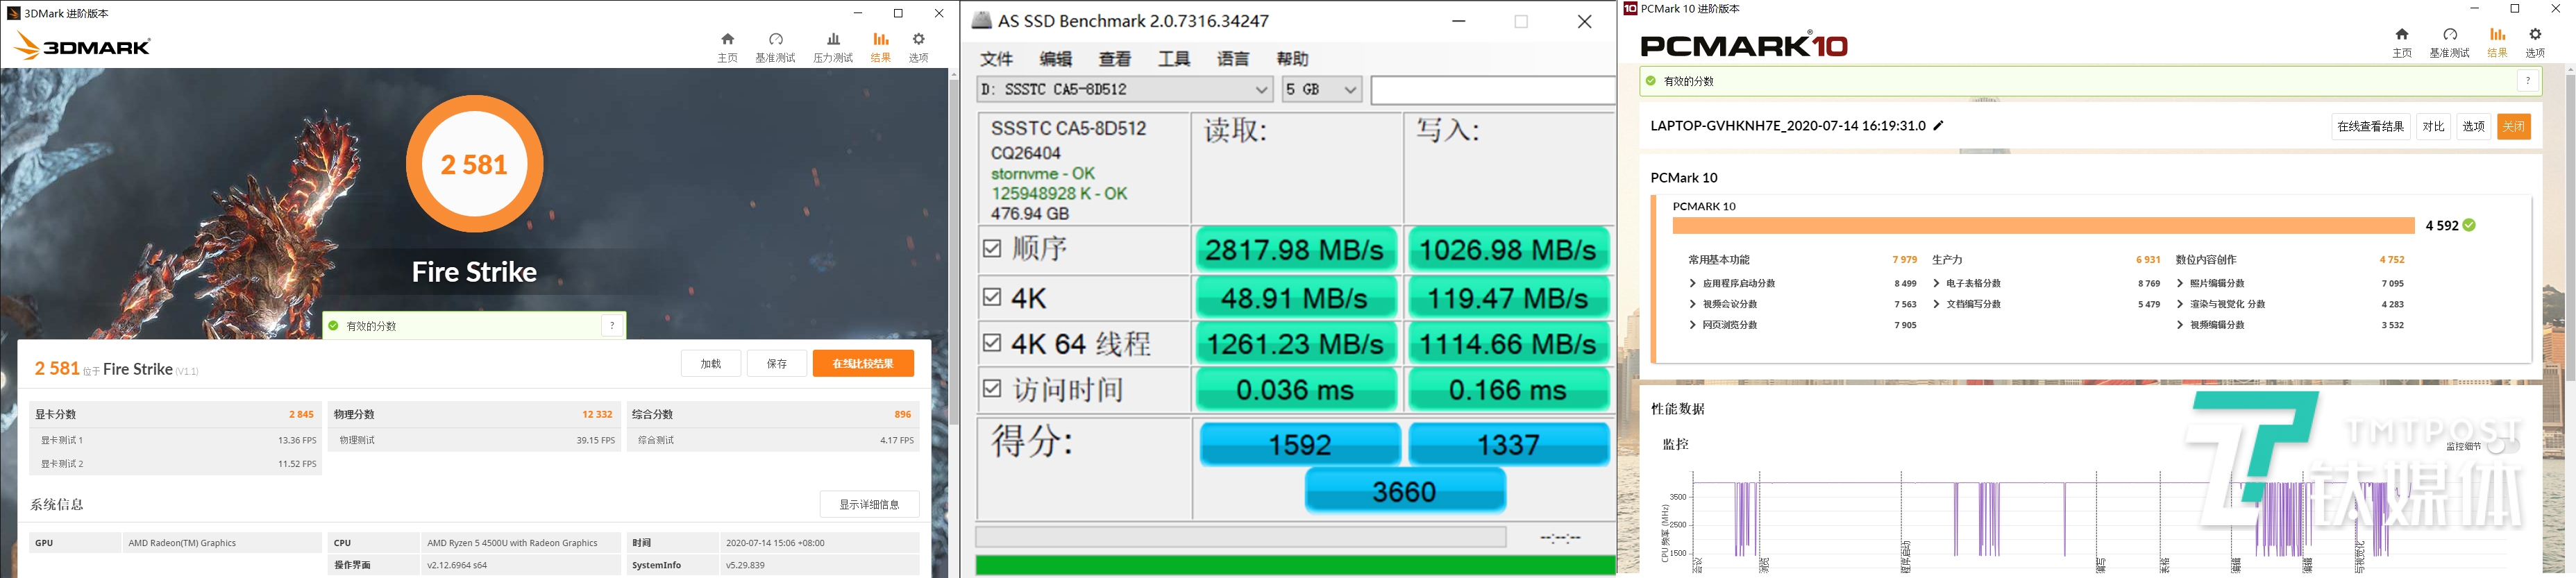Expand 电子表格分数 row
This screenshot has width=2576, height=578.
(x=1936, y=283)
